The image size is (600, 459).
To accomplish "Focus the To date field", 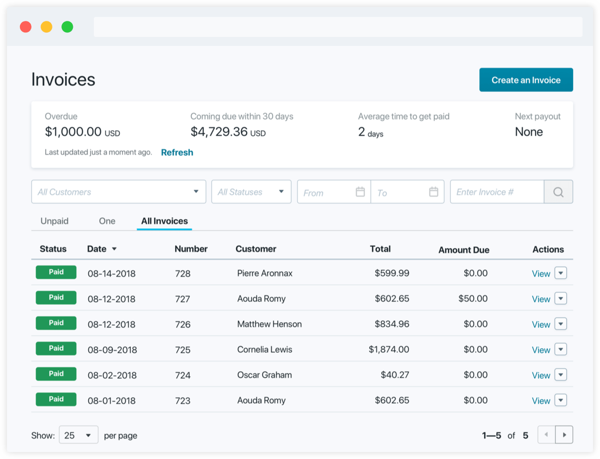I will 407,192.
